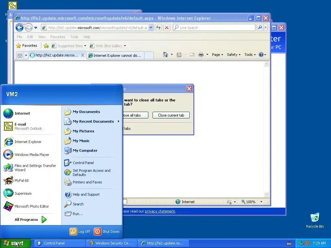The width and height of the screenshot is (331, 248).
Task: Click the Refresh icon next to address bar
Action: click(x=158, y=28)
